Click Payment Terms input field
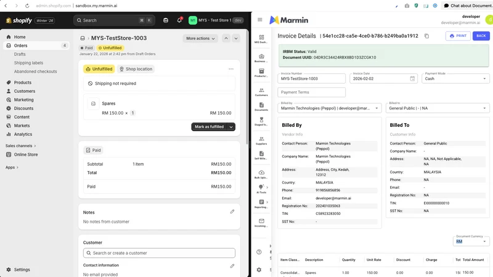Viewport: 493px width, 277px height. point(311,92)
